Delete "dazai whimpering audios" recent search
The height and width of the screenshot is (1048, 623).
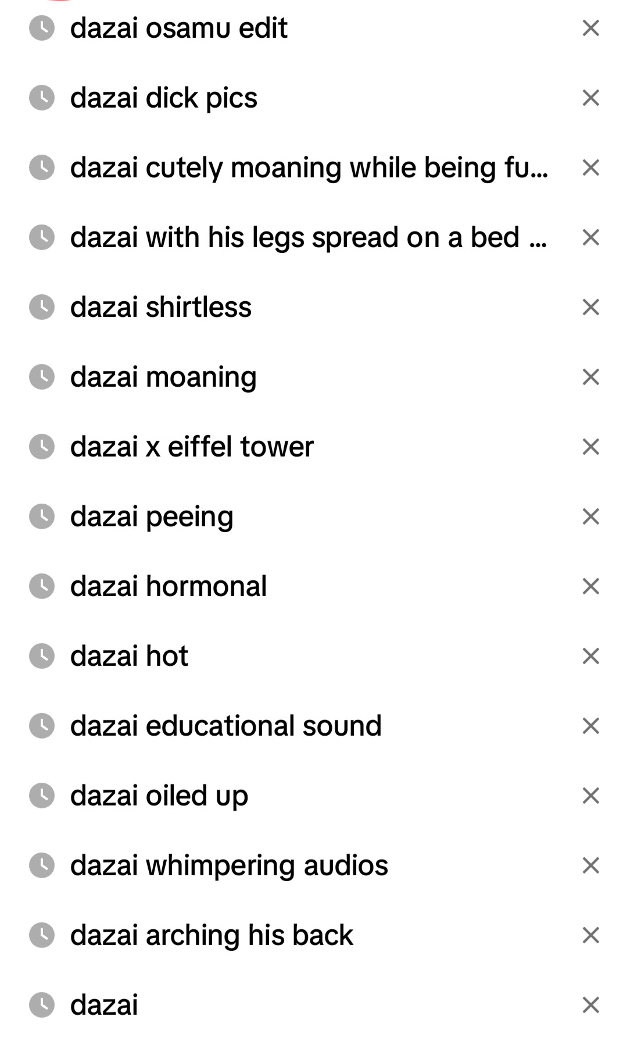[x=590, y=865]
